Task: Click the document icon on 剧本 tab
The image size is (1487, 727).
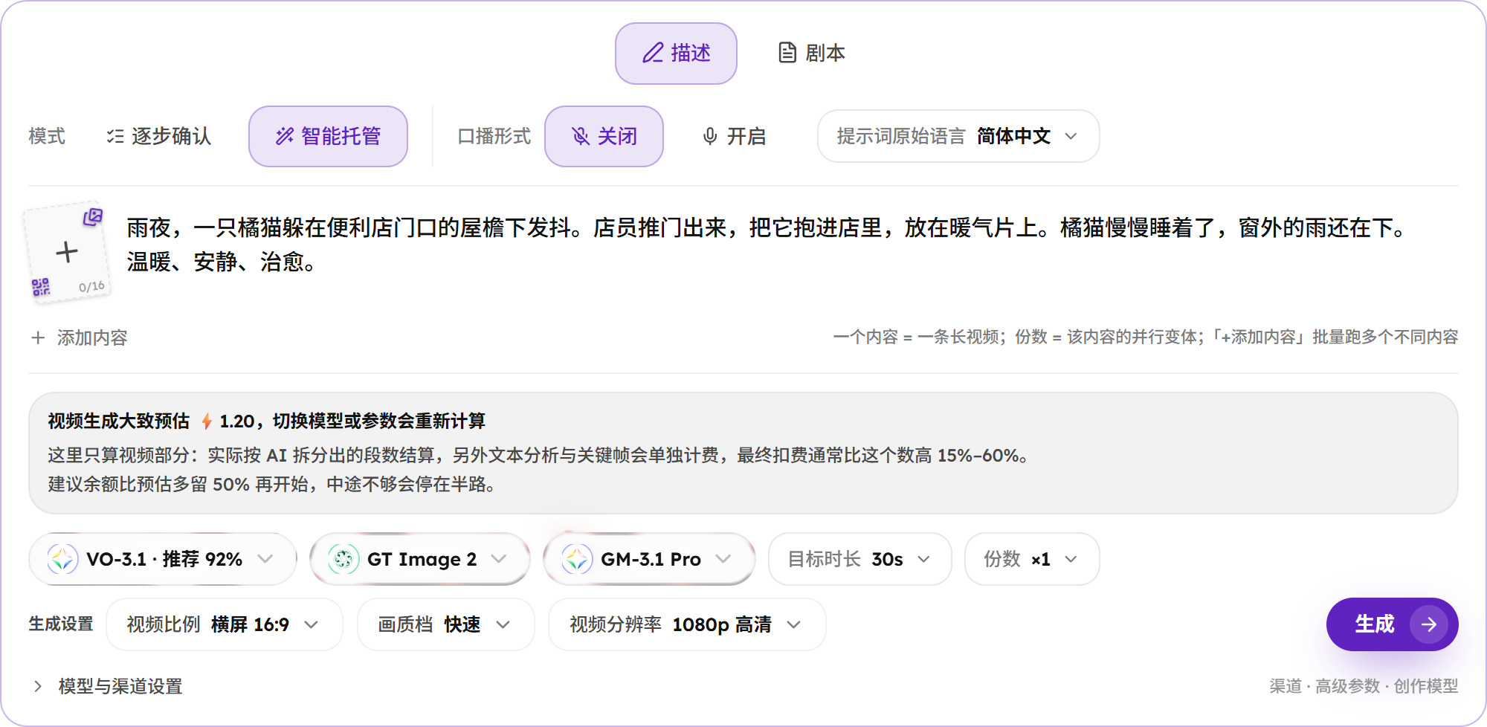Action: [787, 54]
